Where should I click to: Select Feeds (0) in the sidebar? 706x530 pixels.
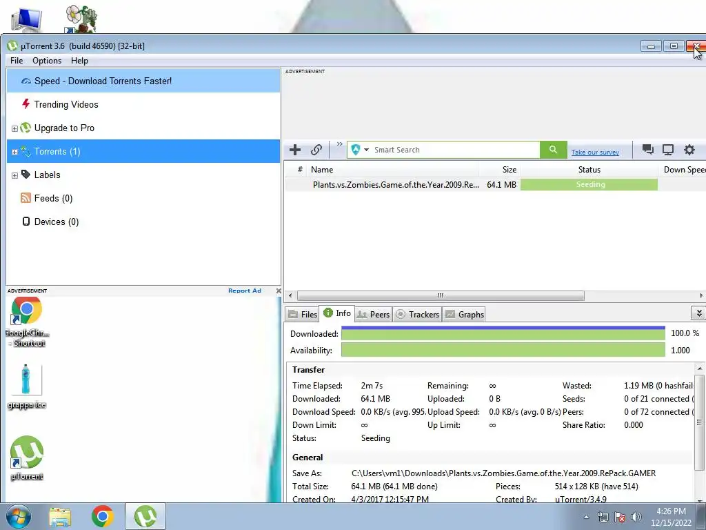point(143,198)
